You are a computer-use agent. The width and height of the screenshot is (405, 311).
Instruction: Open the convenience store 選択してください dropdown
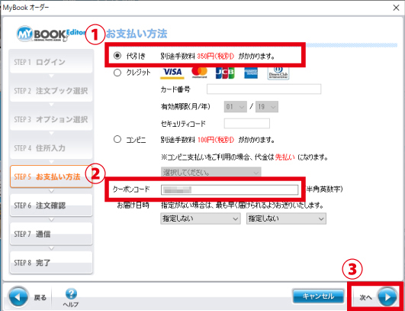(x=211, y=172)
